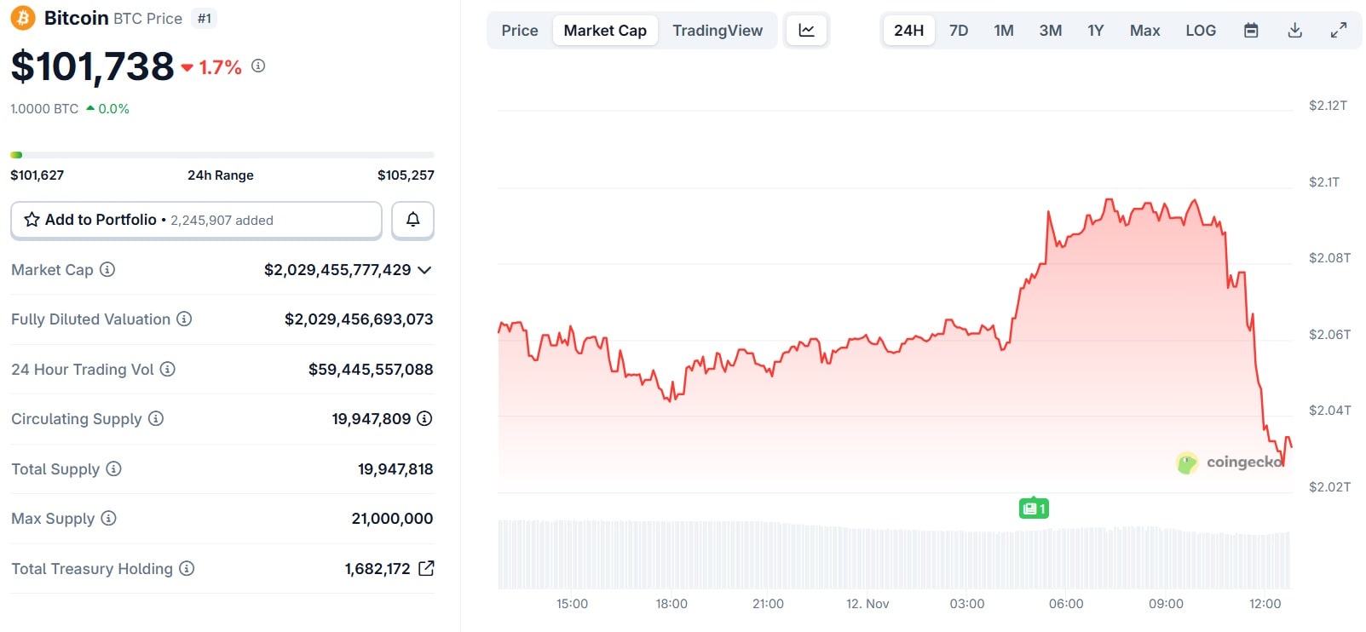
Task: Click Add to Portfolio
Action: [99, 220]
